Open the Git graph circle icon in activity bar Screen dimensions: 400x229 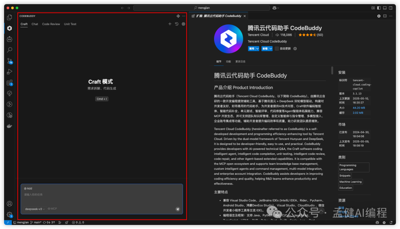point(9,104)
